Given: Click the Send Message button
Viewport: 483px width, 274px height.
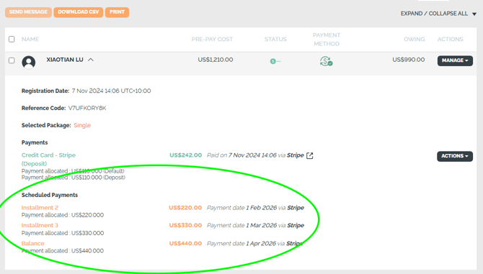Looking at the screenshot, I should click(x=28, y=12).
